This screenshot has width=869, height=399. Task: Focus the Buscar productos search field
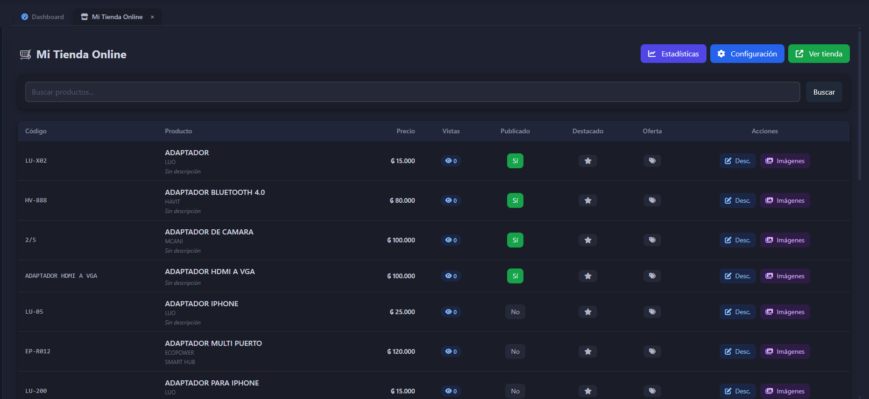pos(412,92)
